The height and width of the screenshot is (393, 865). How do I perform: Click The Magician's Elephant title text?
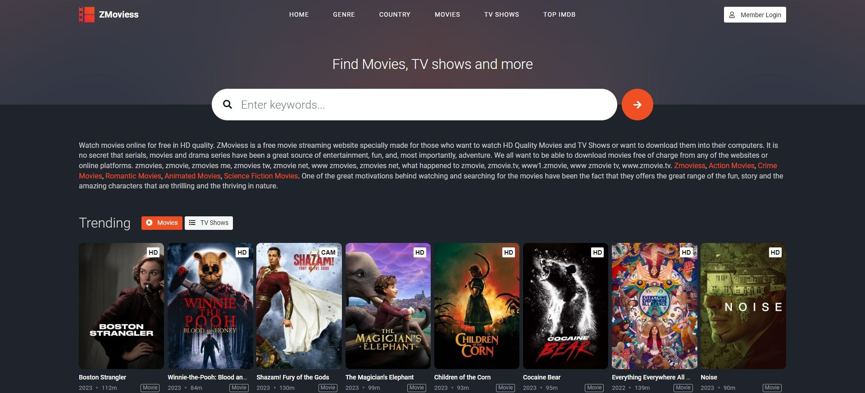379,377
